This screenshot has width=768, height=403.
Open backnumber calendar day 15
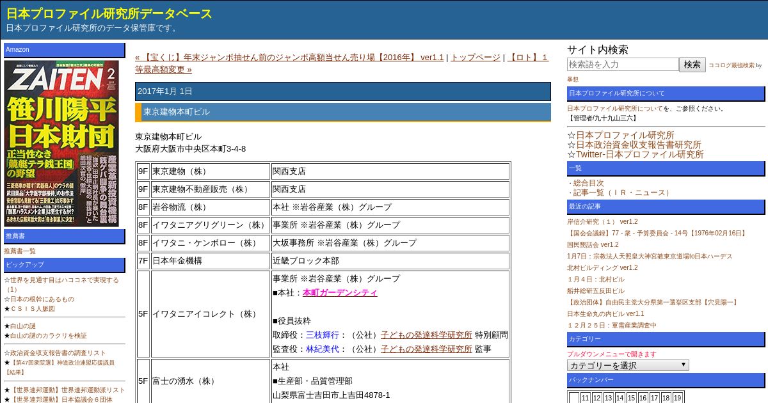coord(632,398)
